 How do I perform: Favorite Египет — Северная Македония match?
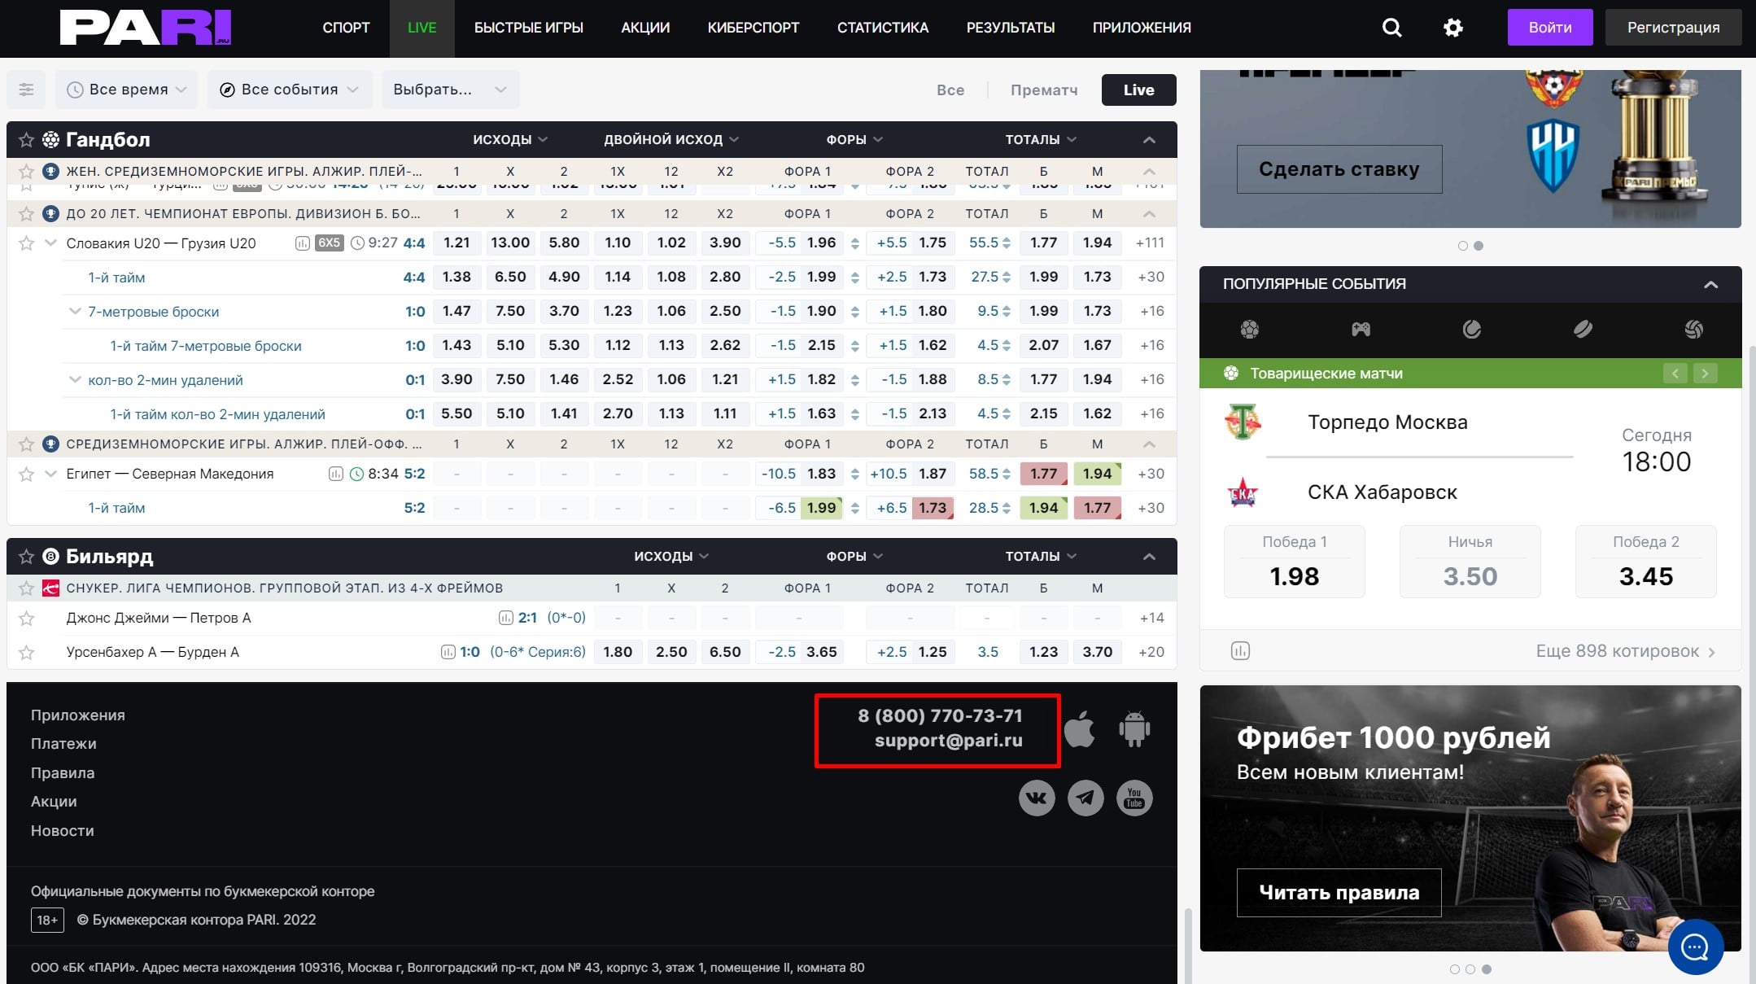26,474
